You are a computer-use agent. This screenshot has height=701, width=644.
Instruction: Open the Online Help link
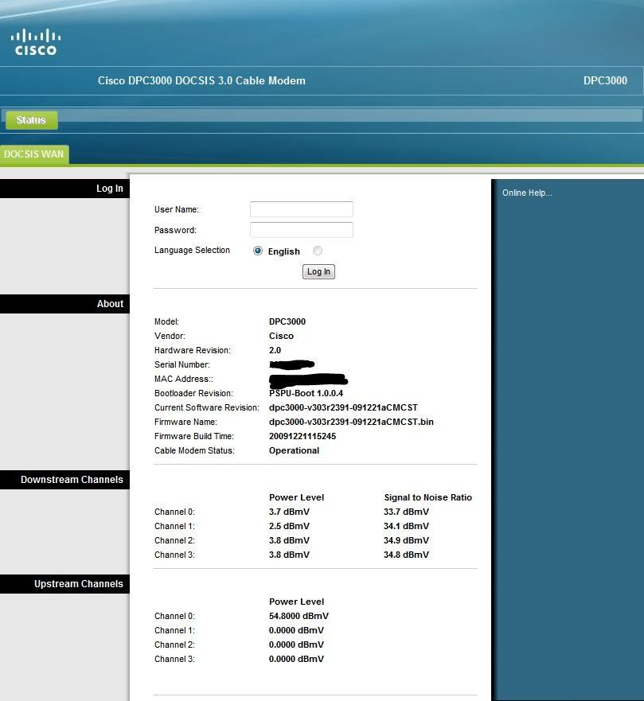(x=527, y=193)
